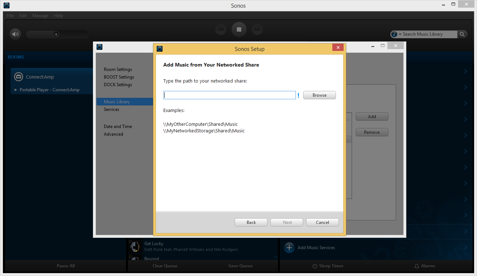Screen dimensions: 477x276
Task: Skip to the previous track
Action: 221,29
